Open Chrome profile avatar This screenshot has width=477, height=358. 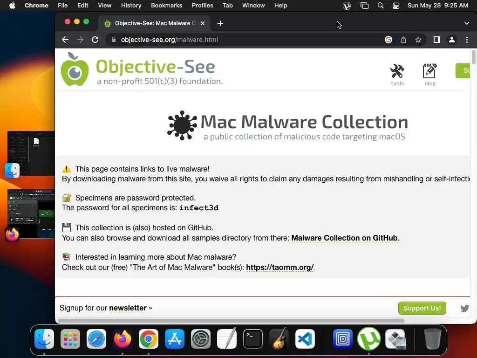point(452,40)
